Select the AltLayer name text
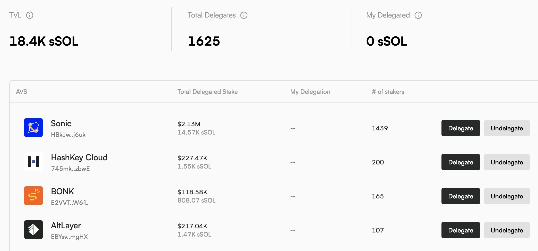Viewport: 538px width, 251px height. click(66, 226)
